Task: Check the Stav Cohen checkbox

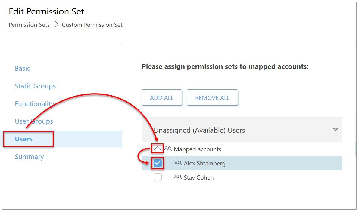Action: click(158, 177)
